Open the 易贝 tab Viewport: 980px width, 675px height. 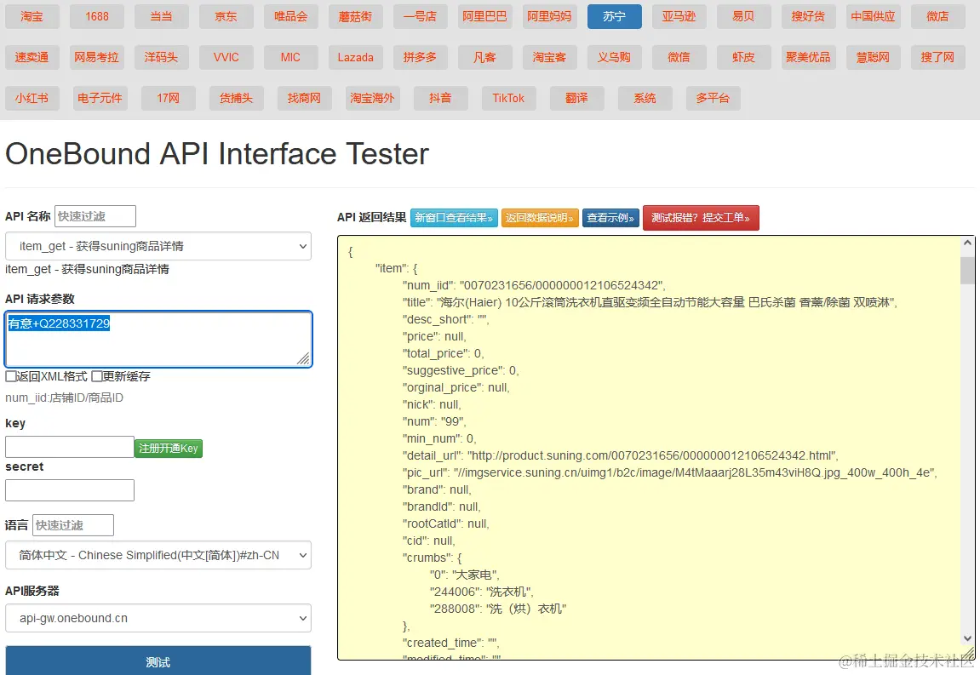click(744, 17)
